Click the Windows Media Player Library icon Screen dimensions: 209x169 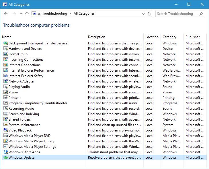point(6,141)
